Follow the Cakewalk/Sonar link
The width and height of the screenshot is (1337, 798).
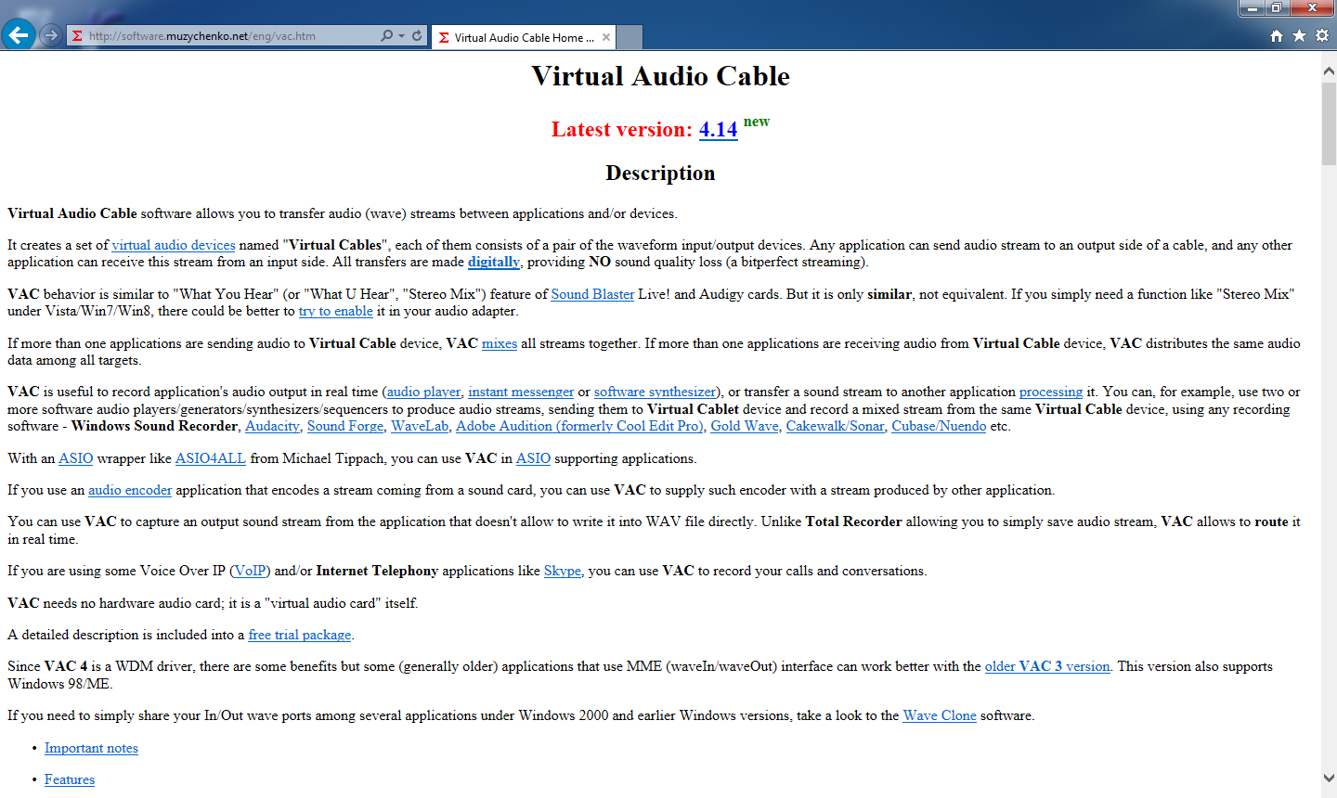[x=835, y=426]
